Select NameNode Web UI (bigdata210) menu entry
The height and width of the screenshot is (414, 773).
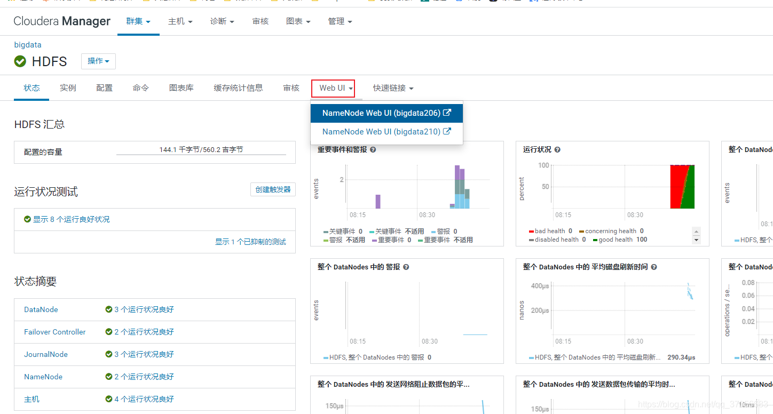click(x=386, y=132)
